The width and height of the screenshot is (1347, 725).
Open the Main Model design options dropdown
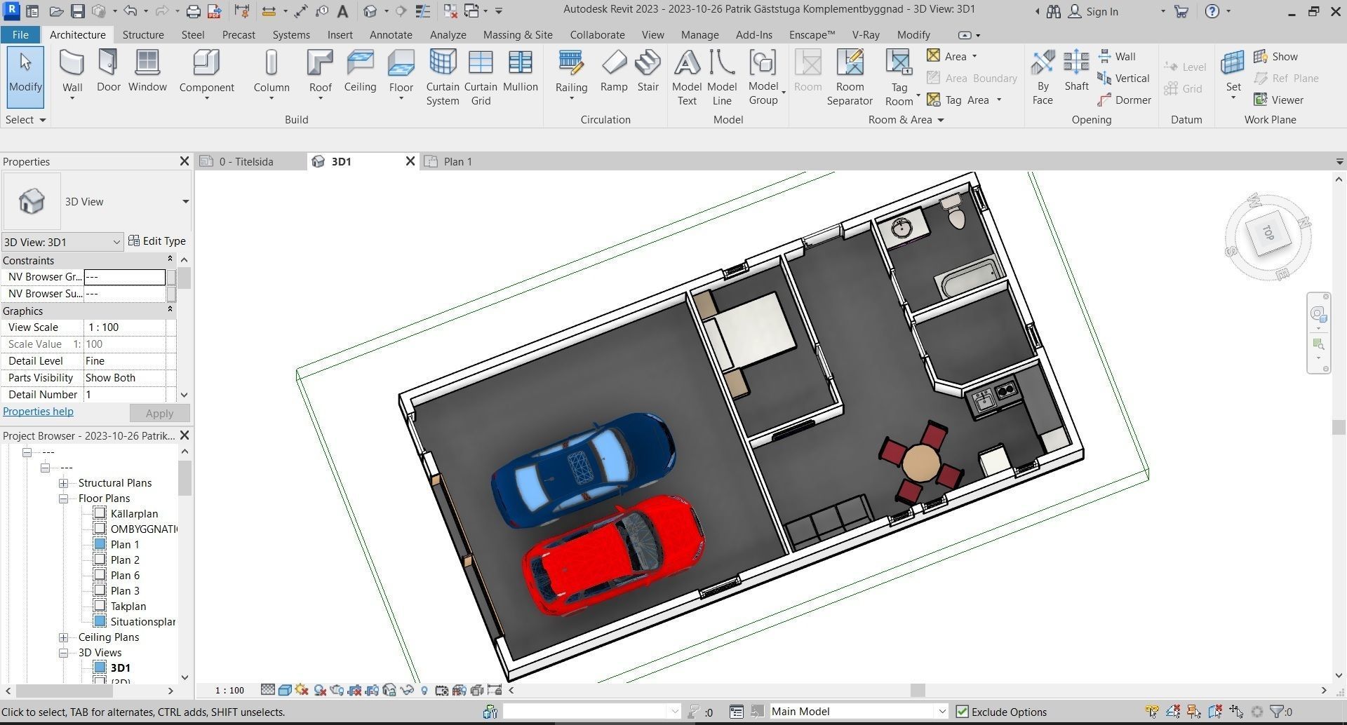click(859, 712)
